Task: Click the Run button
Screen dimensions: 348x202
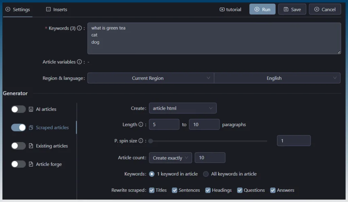Action: tap(262, 9)
